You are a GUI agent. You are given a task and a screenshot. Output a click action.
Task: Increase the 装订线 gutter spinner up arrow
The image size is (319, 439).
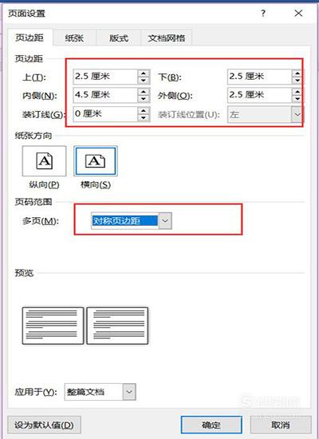pos(144,111)
